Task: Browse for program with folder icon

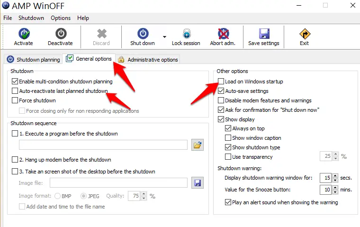Action: tap(198, 145)
